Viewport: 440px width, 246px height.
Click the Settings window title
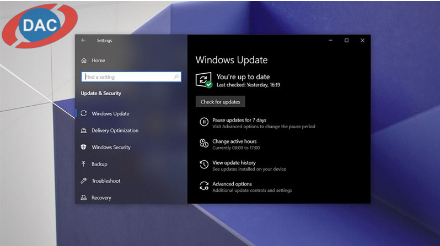coord(104,40)
